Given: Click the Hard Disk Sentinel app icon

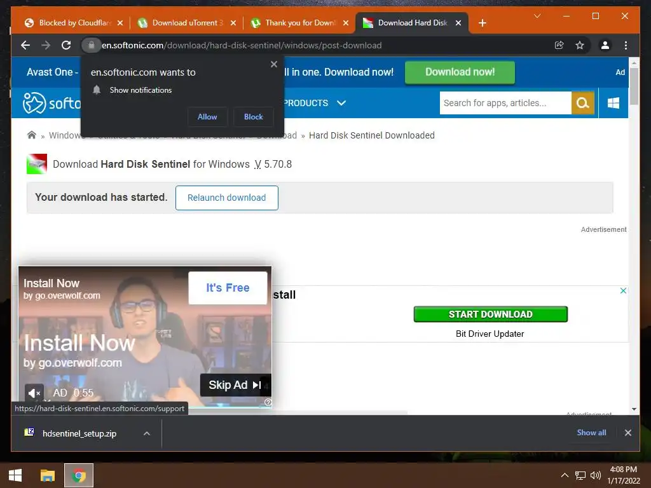Looking at the screenshot, I should click(x=36, y=164).
